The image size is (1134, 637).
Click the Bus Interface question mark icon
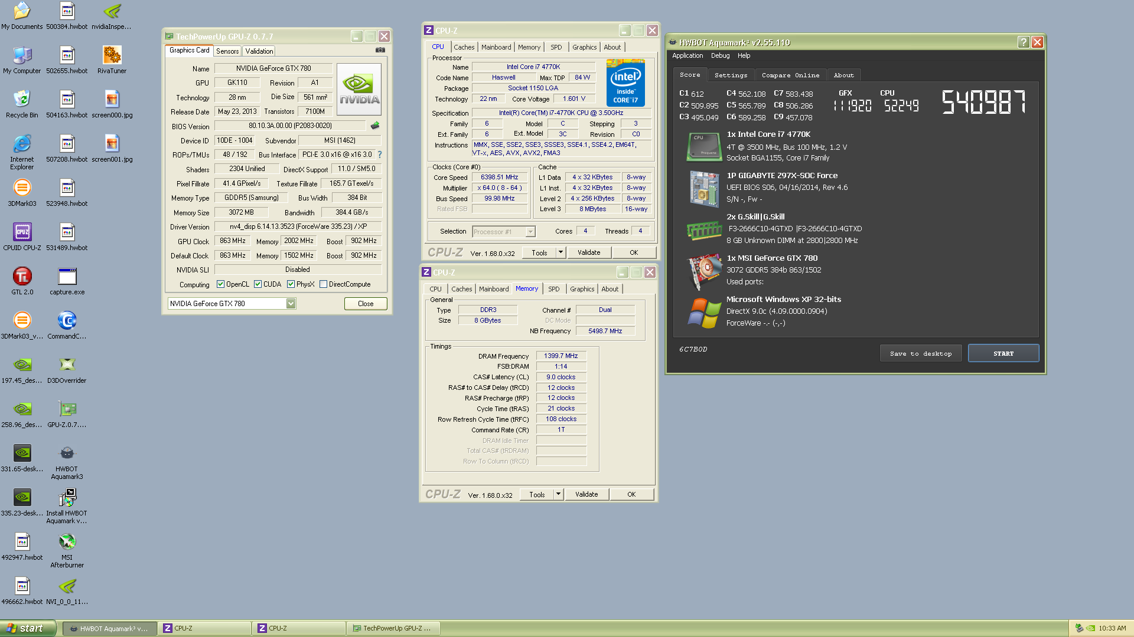(x=380, y=155)
